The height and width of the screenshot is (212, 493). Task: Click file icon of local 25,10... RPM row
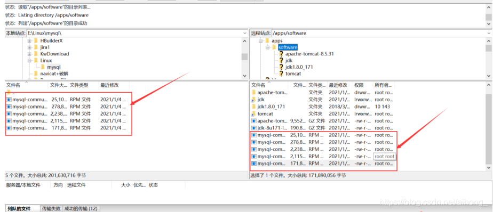tap(9, 100)
